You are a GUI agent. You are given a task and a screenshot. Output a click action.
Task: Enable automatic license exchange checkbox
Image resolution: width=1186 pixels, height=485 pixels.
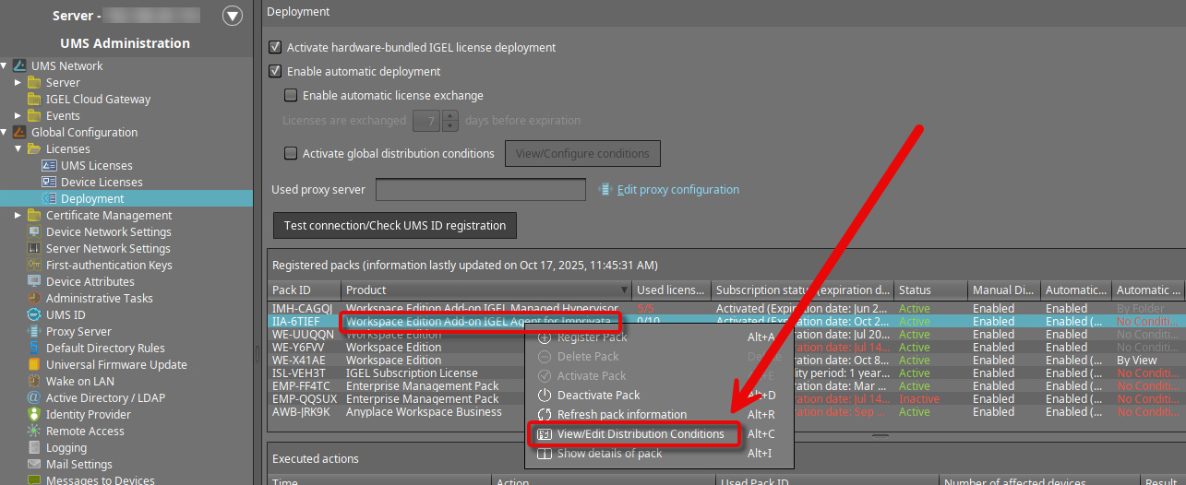coord(291,95)
